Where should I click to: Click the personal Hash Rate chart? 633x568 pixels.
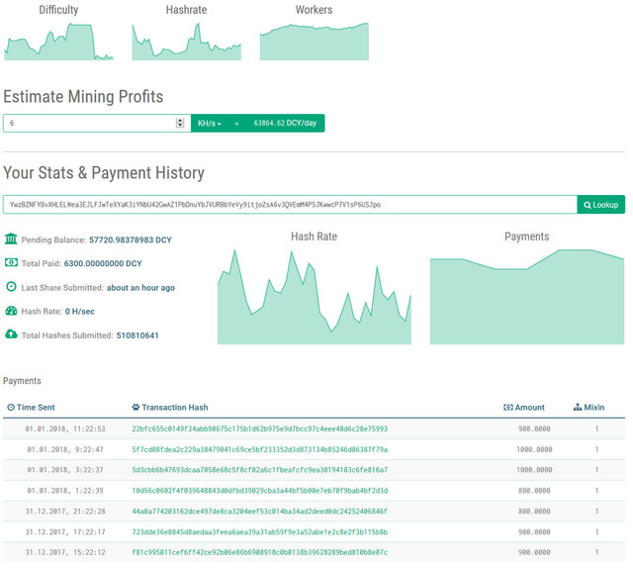(315, 297)
